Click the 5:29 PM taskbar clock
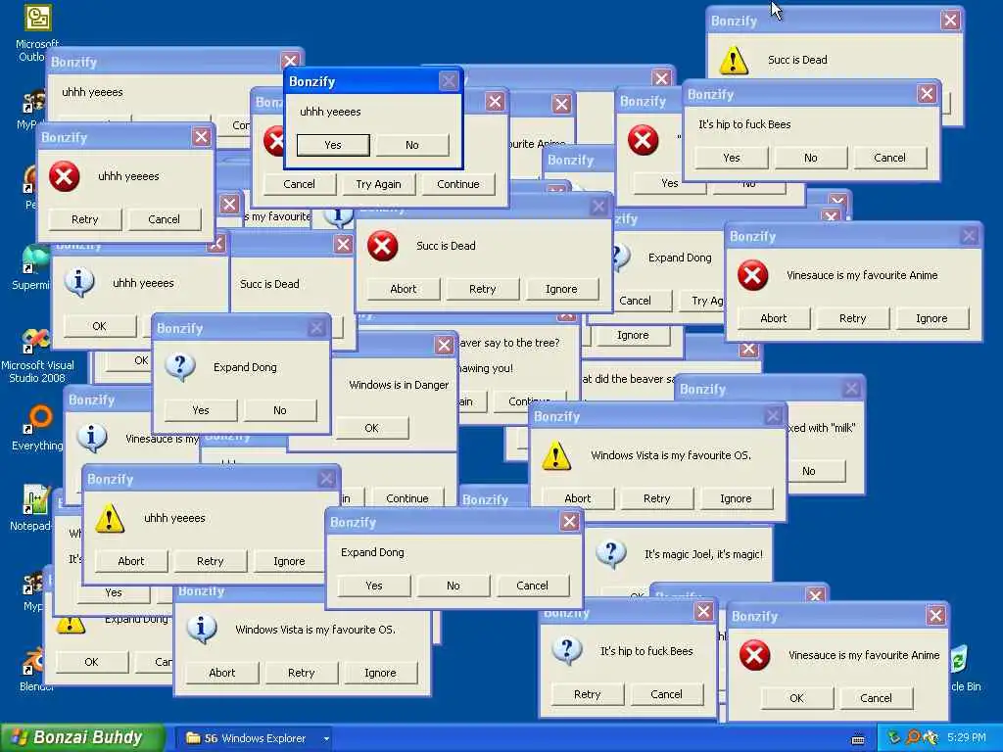The image size is (1003, 752). (967, 738)
